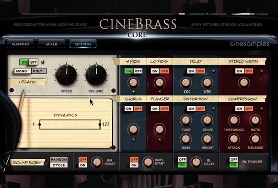
Task: Set RL Delay to OFF
Action: click(x=182, y=159)
